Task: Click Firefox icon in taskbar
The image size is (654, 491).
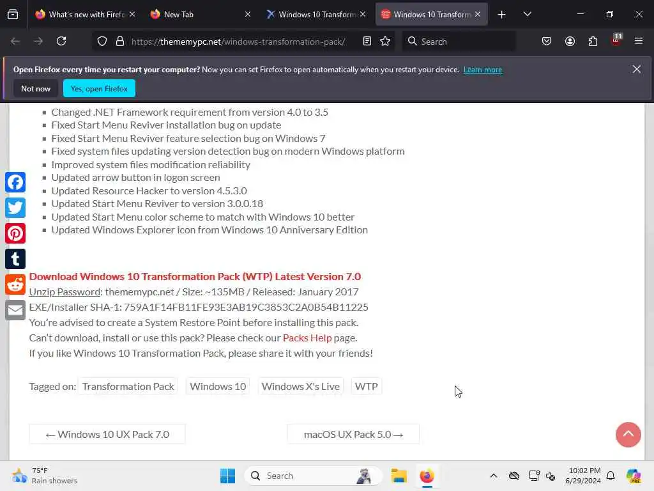Action: 427,476
